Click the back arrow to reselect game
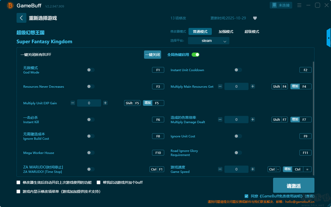 [21, 18]
